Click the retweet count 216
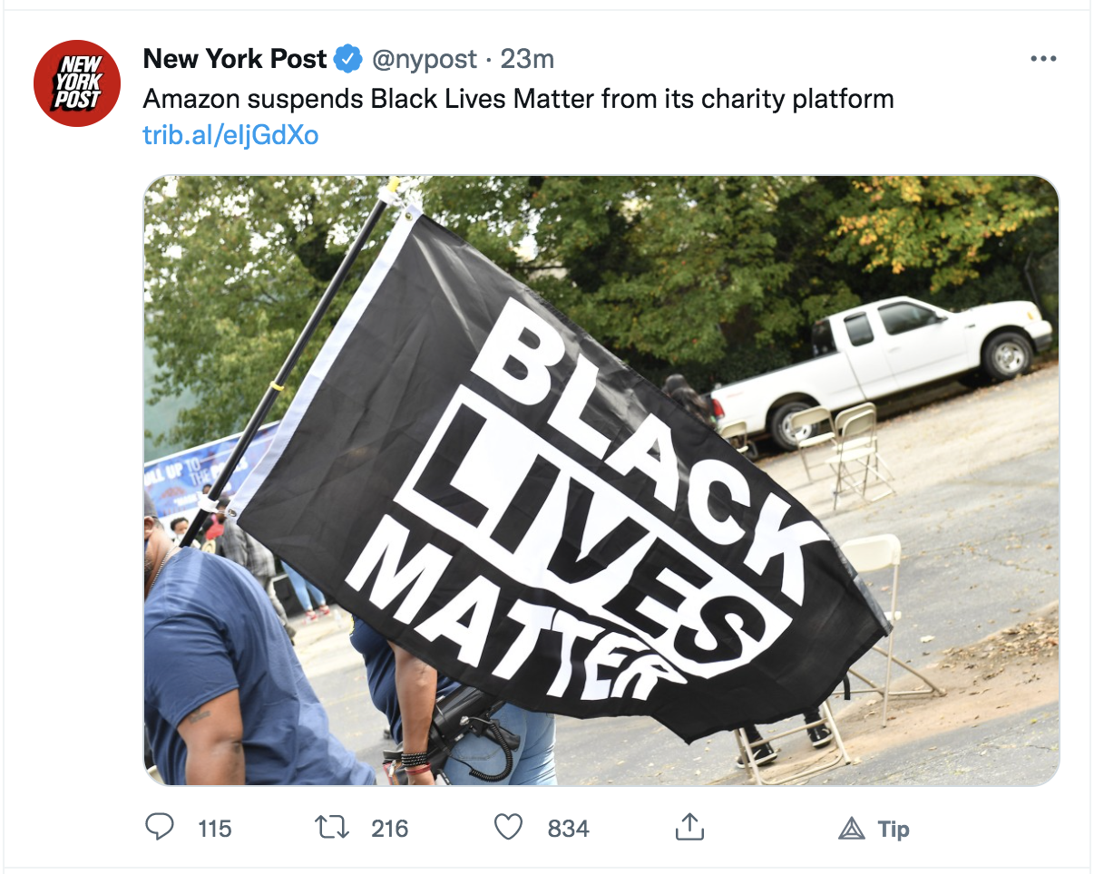 click(x=389, y=829)
